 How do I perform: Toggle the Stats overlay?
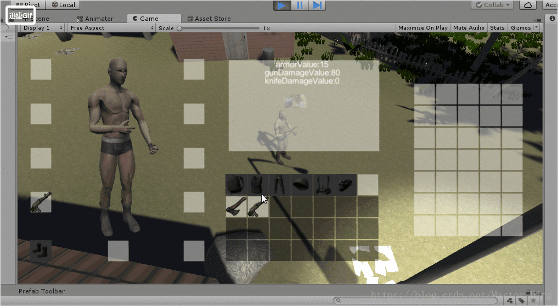497,28
